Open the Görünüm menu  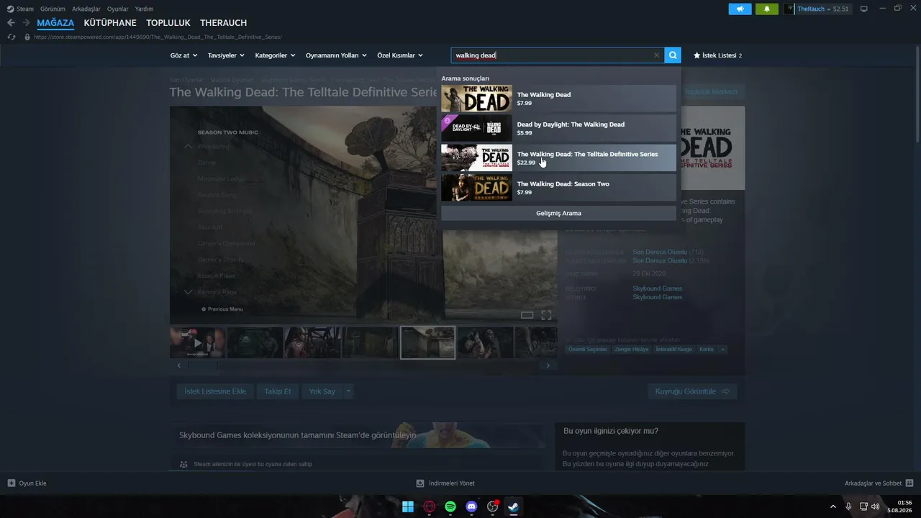(x=53, y=9)
